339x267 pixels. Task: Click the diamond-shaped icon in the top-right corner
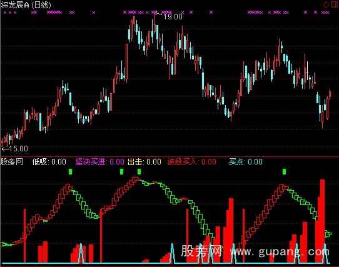tap(325, 4)
